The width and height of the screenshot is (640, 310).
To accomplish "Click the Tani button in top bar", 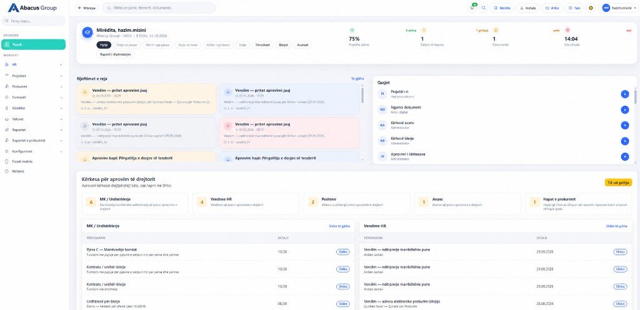I will pyautogui.click(x=574, y=7).
